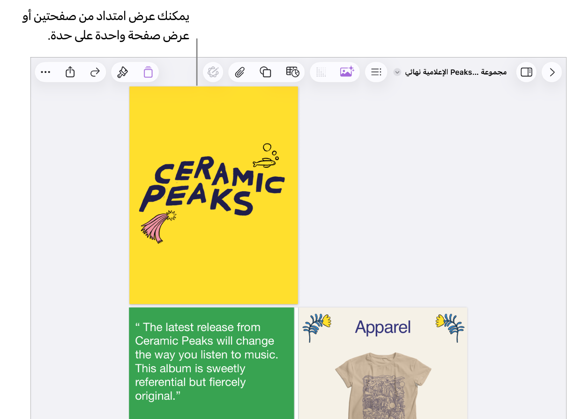Click the document title containing Peaks

click(455, 72)
